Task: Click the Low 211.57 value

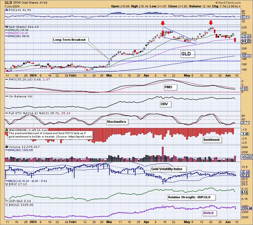Action: 158,6
